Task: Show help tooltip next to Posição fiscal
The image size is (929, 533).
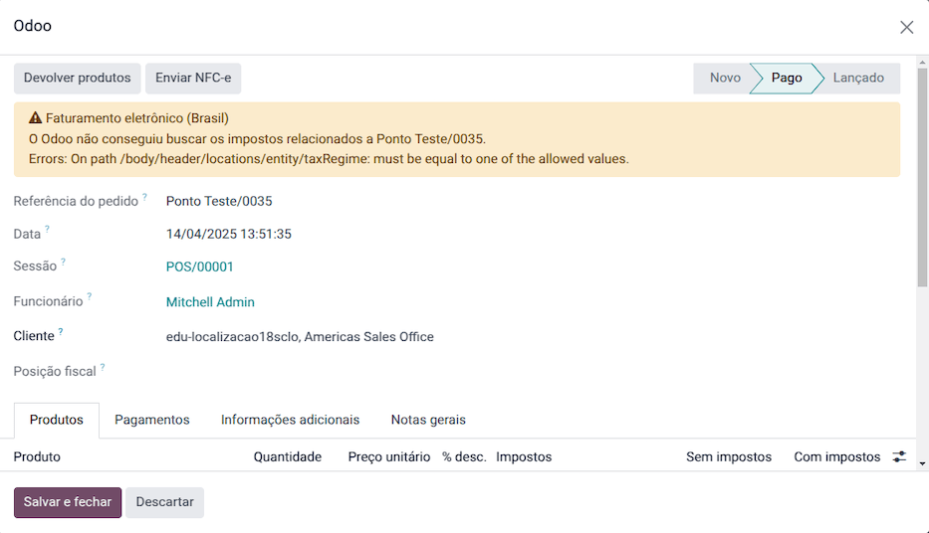Action: [x=102, y=368]
